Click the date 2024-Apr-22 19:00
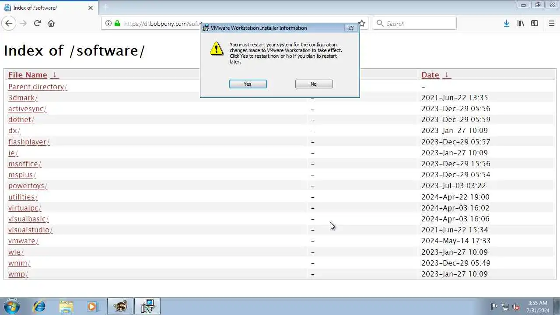 pyautogui.click(x=455, y=197)
